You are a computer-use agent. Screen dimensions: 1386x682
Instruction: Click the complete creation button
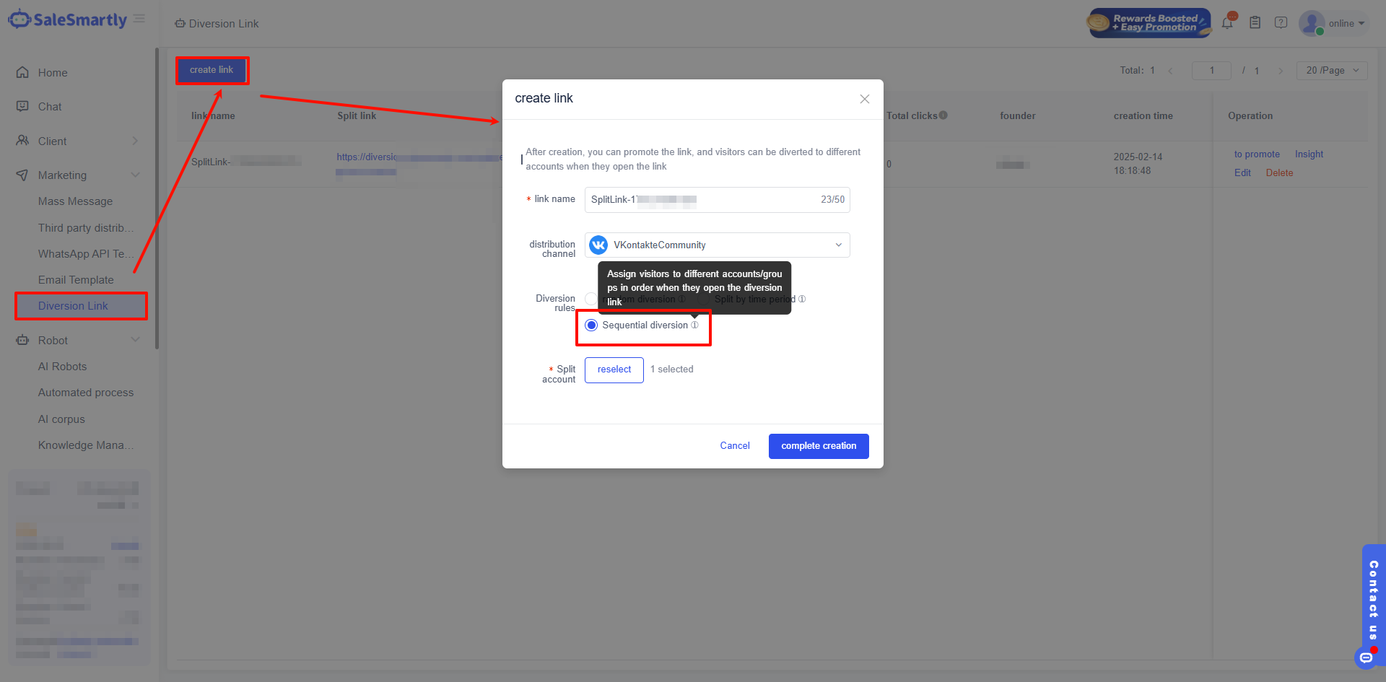818,446
